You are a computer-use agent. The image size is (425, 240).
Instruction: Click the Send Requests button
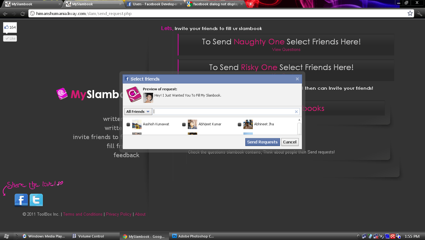coord(262,142)
